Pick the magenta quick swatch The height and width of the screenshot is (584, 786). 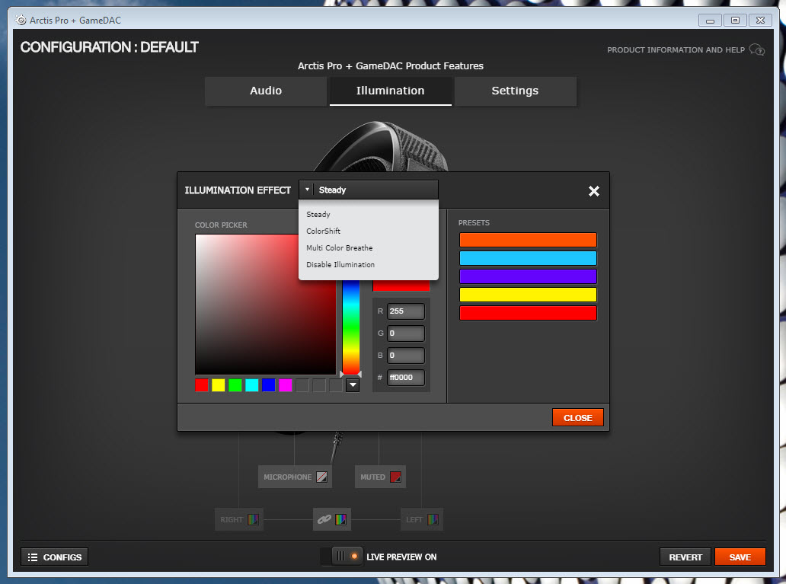pos(285,385)
